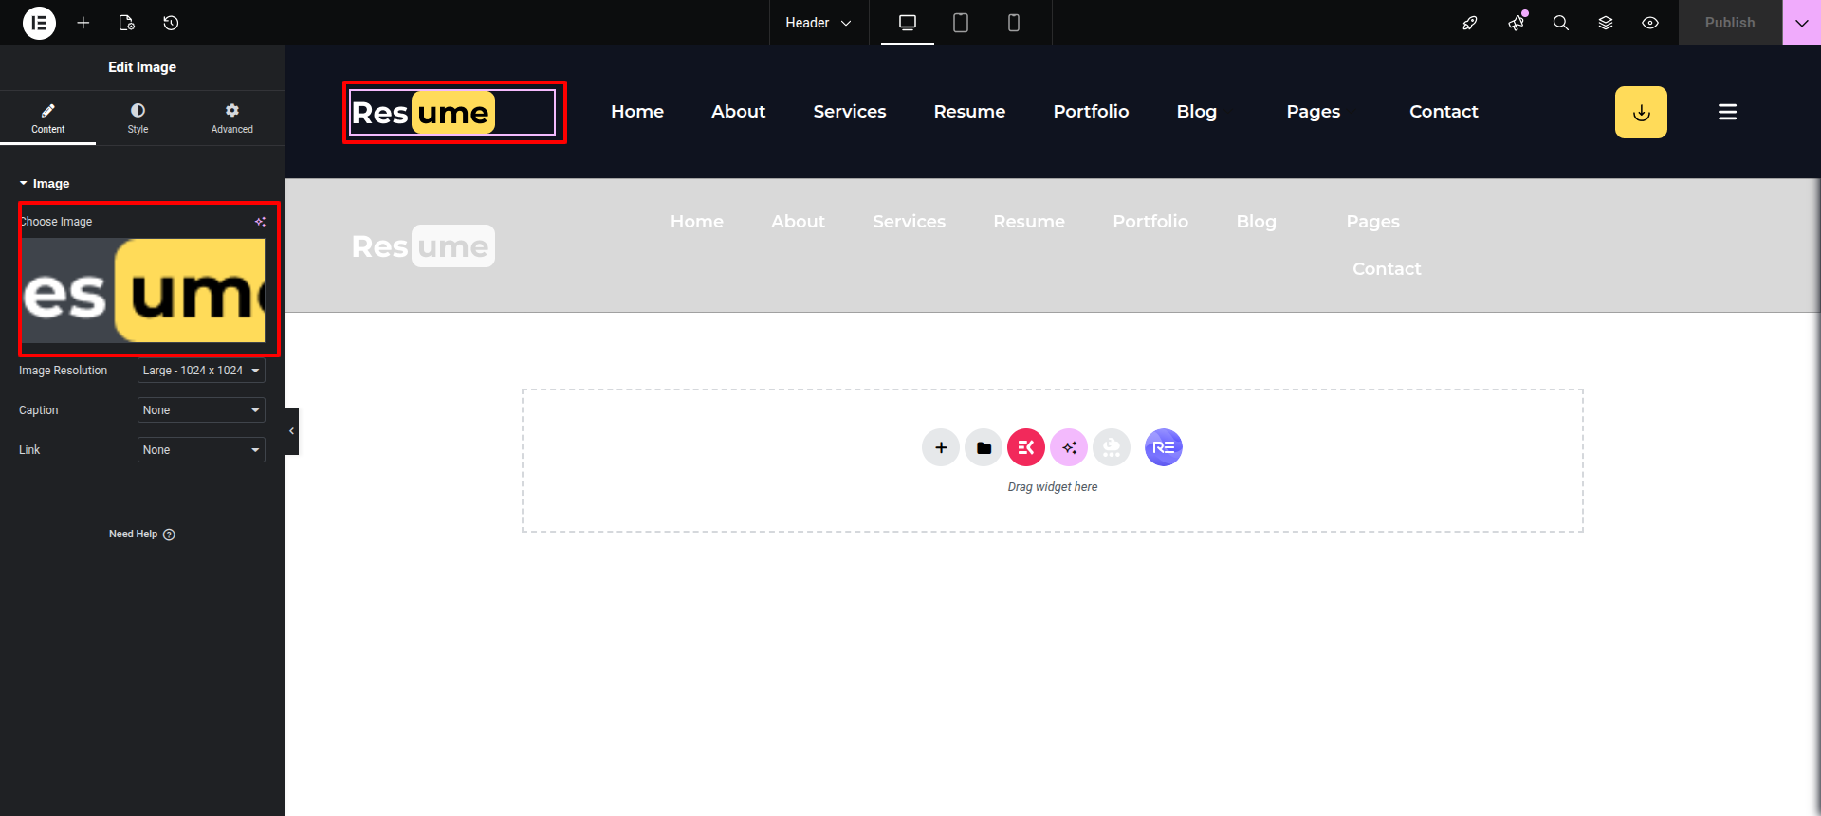Switch to tablet responsive view
Viewport: 1821px width, 816px height.
[961, 23]
